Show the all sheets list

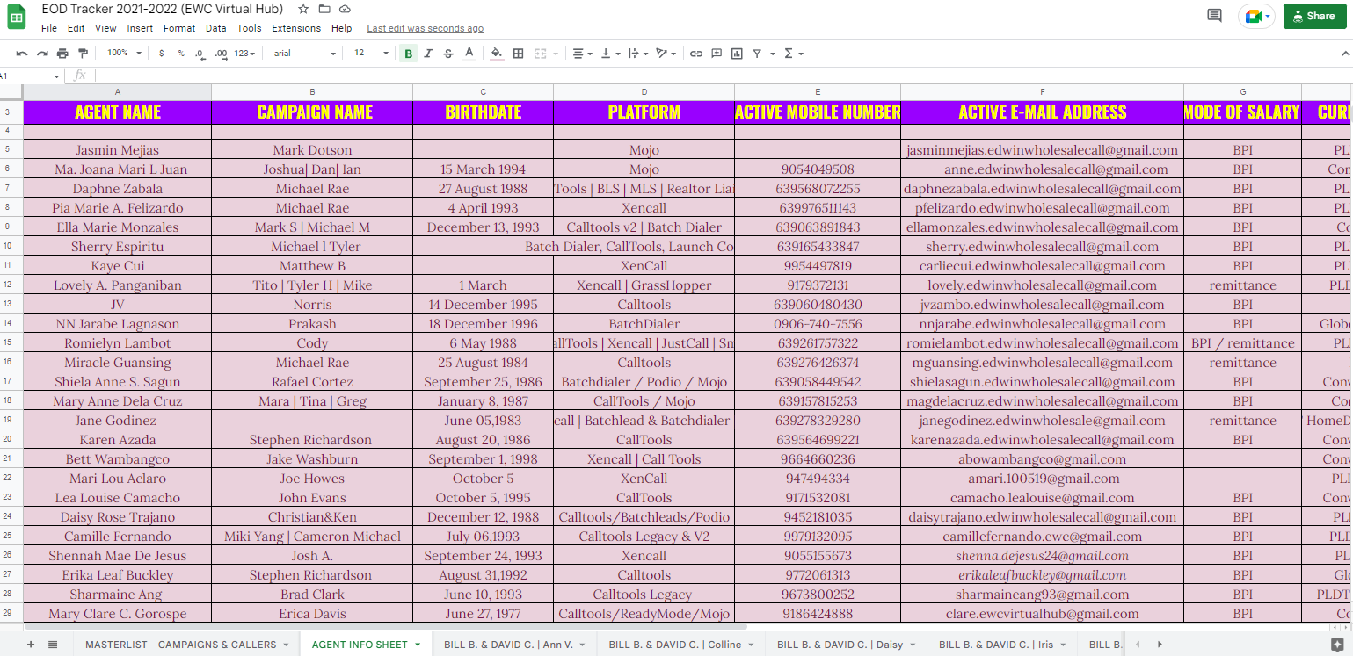pos(53,645)
